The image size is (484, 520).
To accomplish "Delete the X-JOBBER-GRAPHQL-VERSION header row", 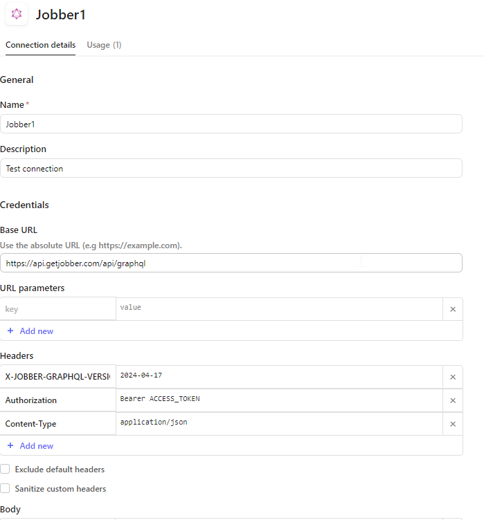I will pos(452,377).
